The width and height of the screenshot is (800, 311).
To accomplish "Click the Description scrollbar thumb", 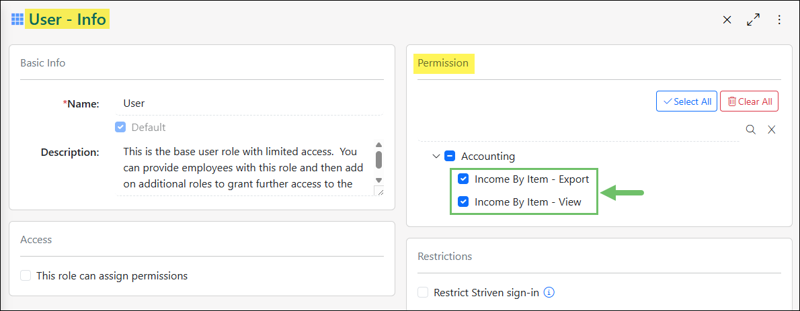I will pos(378,159).
